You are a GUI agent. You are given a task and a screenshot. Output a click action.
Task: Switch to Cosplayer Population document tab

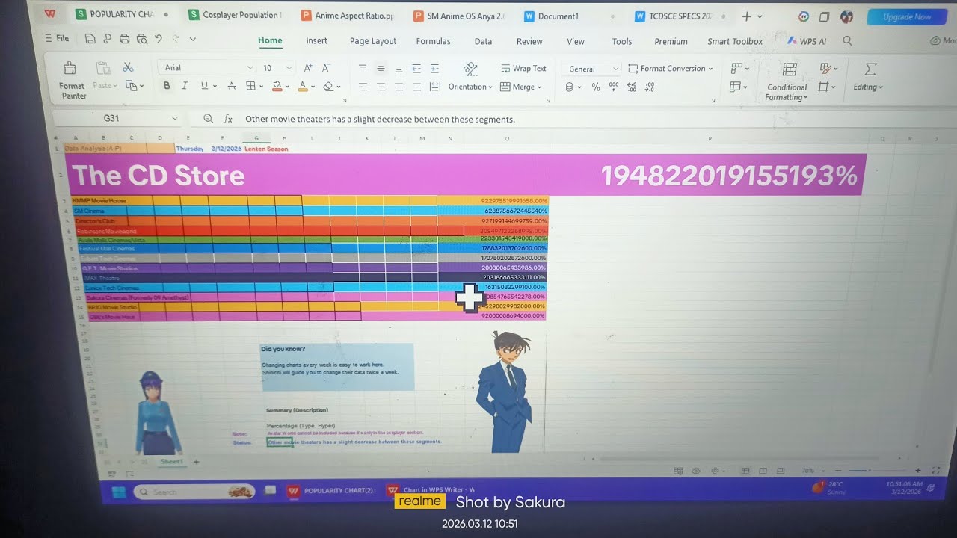(x=235, y=15)
